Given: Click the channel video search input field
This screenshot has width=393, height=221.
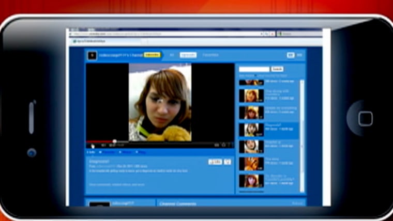Looking at the screenshot, I should (254, 69).
